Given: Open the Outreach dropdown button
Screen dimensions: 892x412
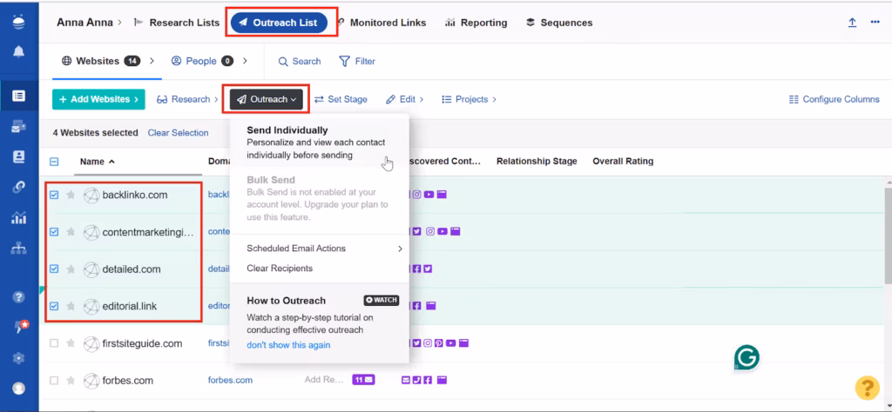Looking at the screenshot, I should pyautogui.click(x=267, y=99).
